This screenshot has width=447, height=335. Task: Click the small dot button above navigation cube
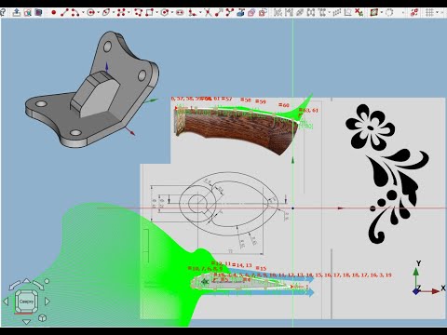[47, 281]
